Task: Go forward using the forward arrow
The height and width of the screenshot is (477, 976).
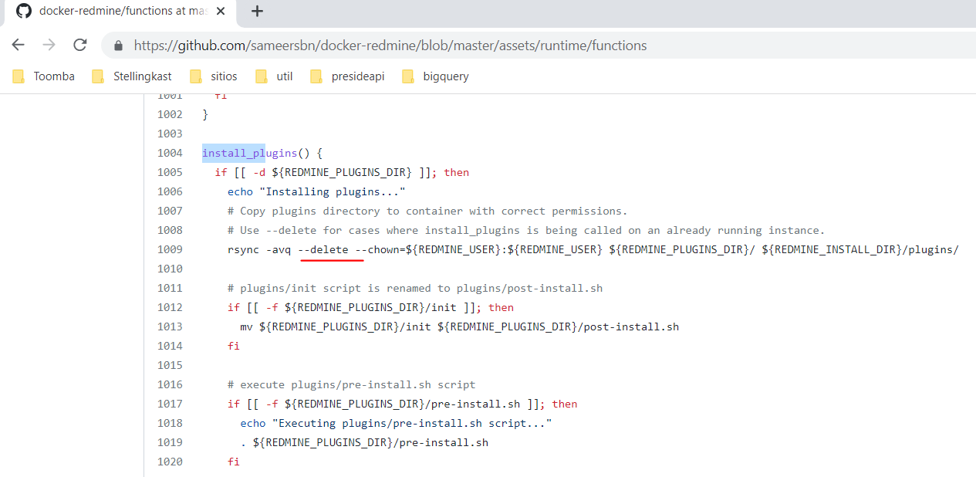Action: (49, 45)
